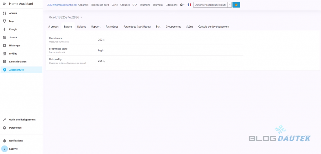This screenshot has width=321, height=154.
Task: Open the Journaux logs page
Action: click(x=158, y=5)
